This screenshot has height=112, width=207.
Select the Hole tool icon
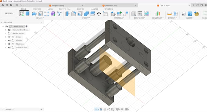(x=40, y=14)
